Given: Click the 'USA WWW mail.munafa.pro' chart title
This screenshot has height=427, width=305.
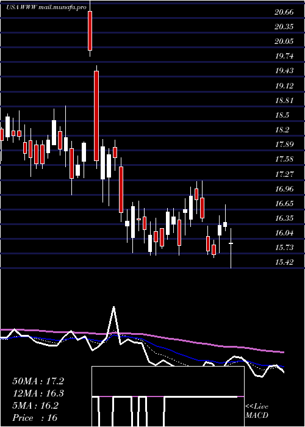Looking at the screenshot, I should pyautogui.click(x=46, y=7).
